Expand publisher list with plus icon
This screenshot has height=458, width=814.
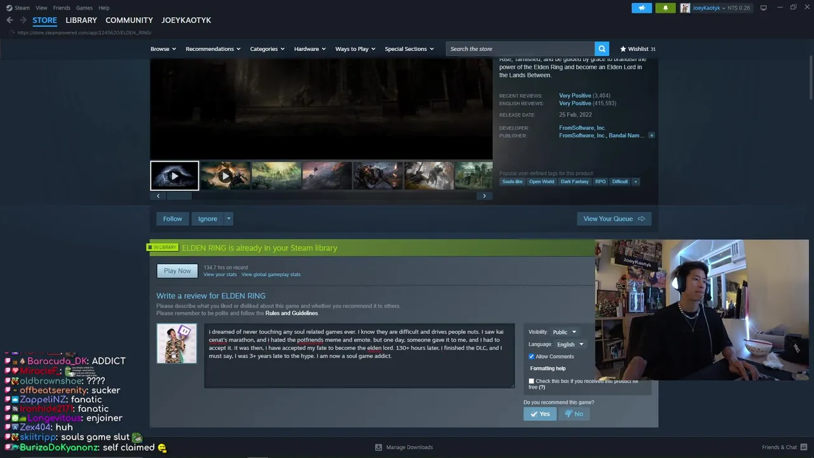[x=651, y=135]
